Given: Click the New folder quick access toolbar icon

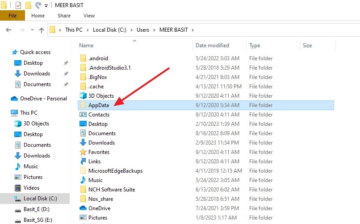Looking at the screenshot, I should (x=28, y=5).
